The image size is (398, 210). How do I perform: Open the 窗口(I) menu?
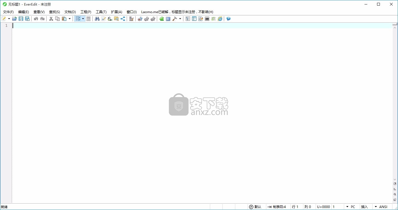(x=132, y=12)
